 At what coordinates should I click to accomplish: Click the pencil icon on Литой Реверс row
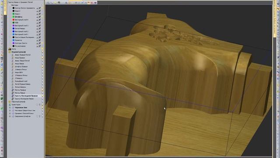point(40,29)
